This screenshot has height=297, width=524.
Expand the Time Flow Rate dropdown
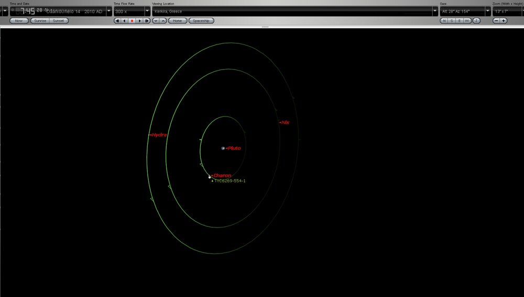147,11
